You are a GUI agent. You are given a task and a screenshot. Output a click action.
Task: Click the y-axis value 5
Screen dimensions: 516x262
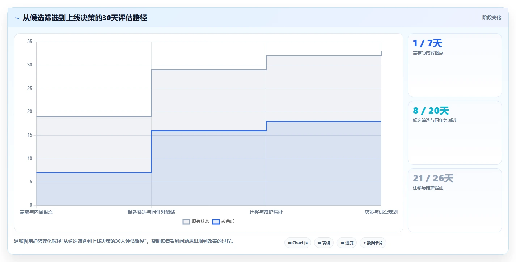coord(31,182)
